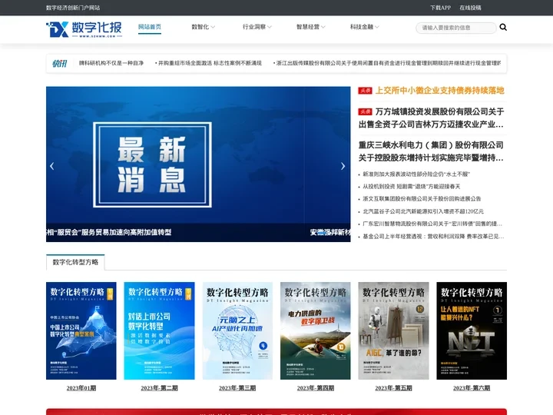Image resolution: width=553 pixels, height=415 pixels.
Task: Open the 科技金融 nav menu
Action: click(x=362, y=27)
